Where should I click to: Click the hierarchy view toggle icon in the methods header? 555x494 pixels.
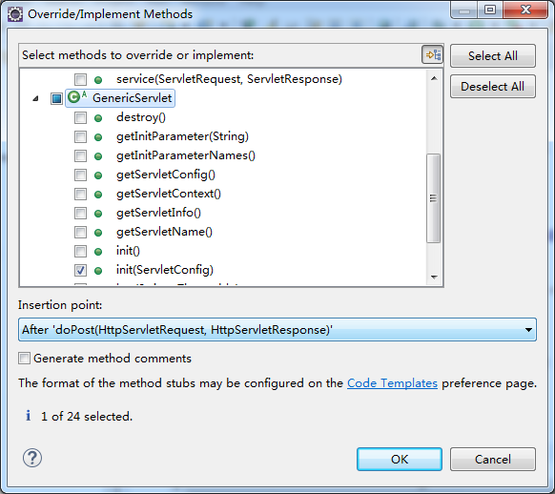click(x=433, y=55)
